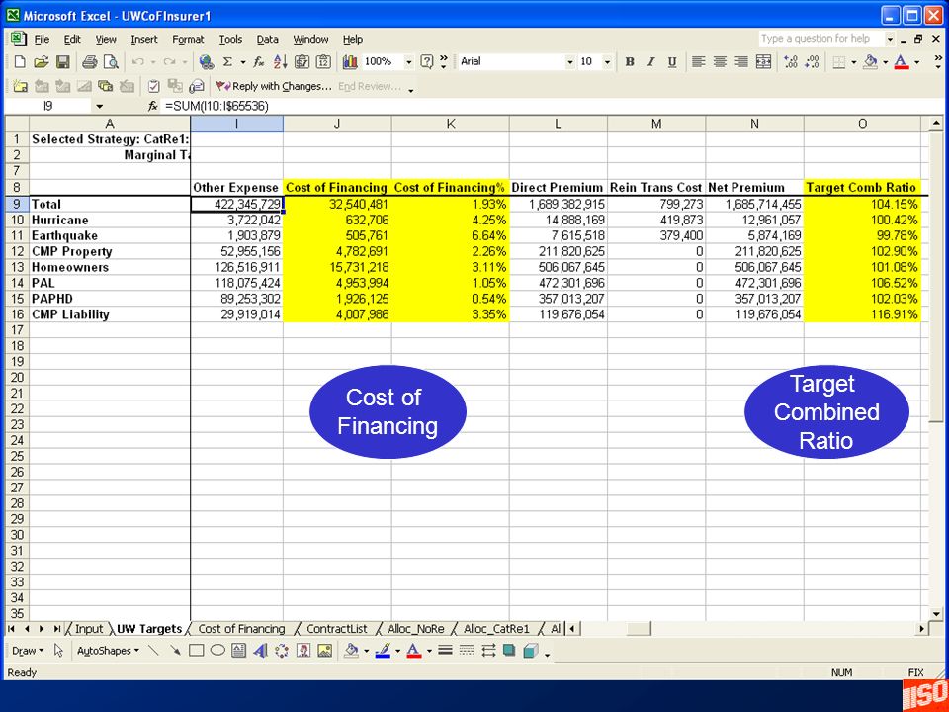Select the Name Box showing I9
The image size is (949, 712).
point(48,107)
